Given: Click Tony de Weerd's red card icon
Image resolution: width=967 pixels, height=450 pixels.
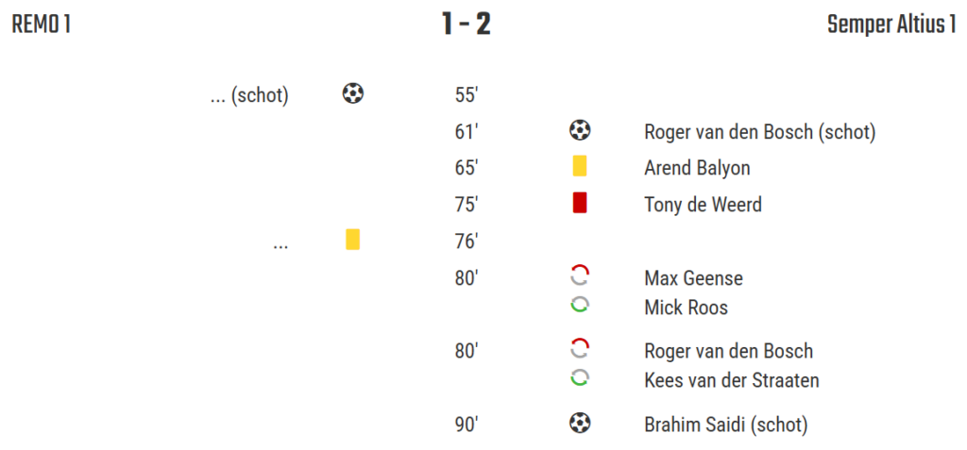Looking at the screenshot, I should pyautogui.click(x=580, y=203).
